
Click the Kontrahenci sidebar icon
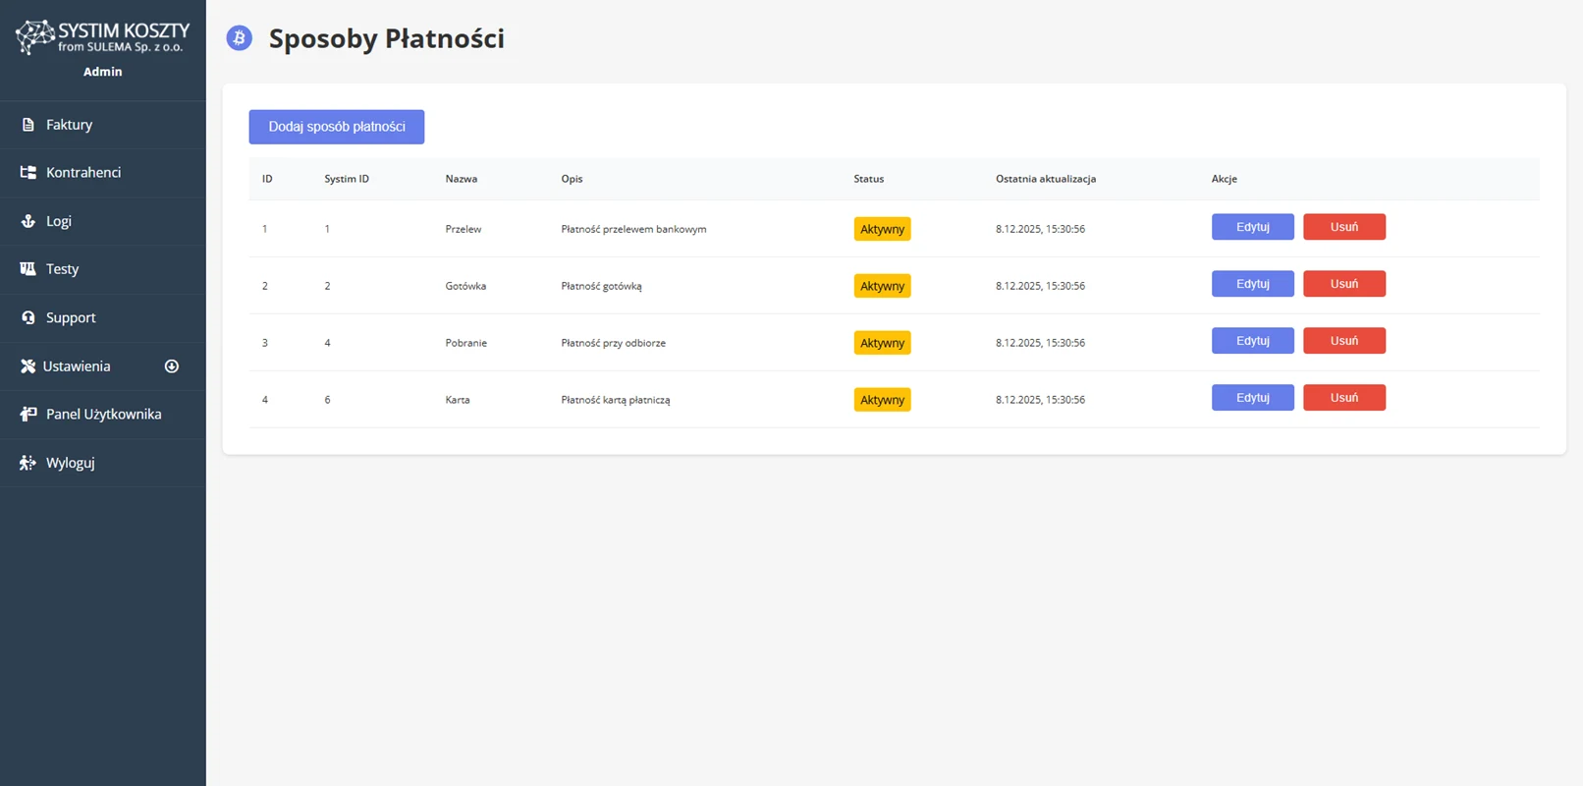pyautogui.click(x=27, y=172)
